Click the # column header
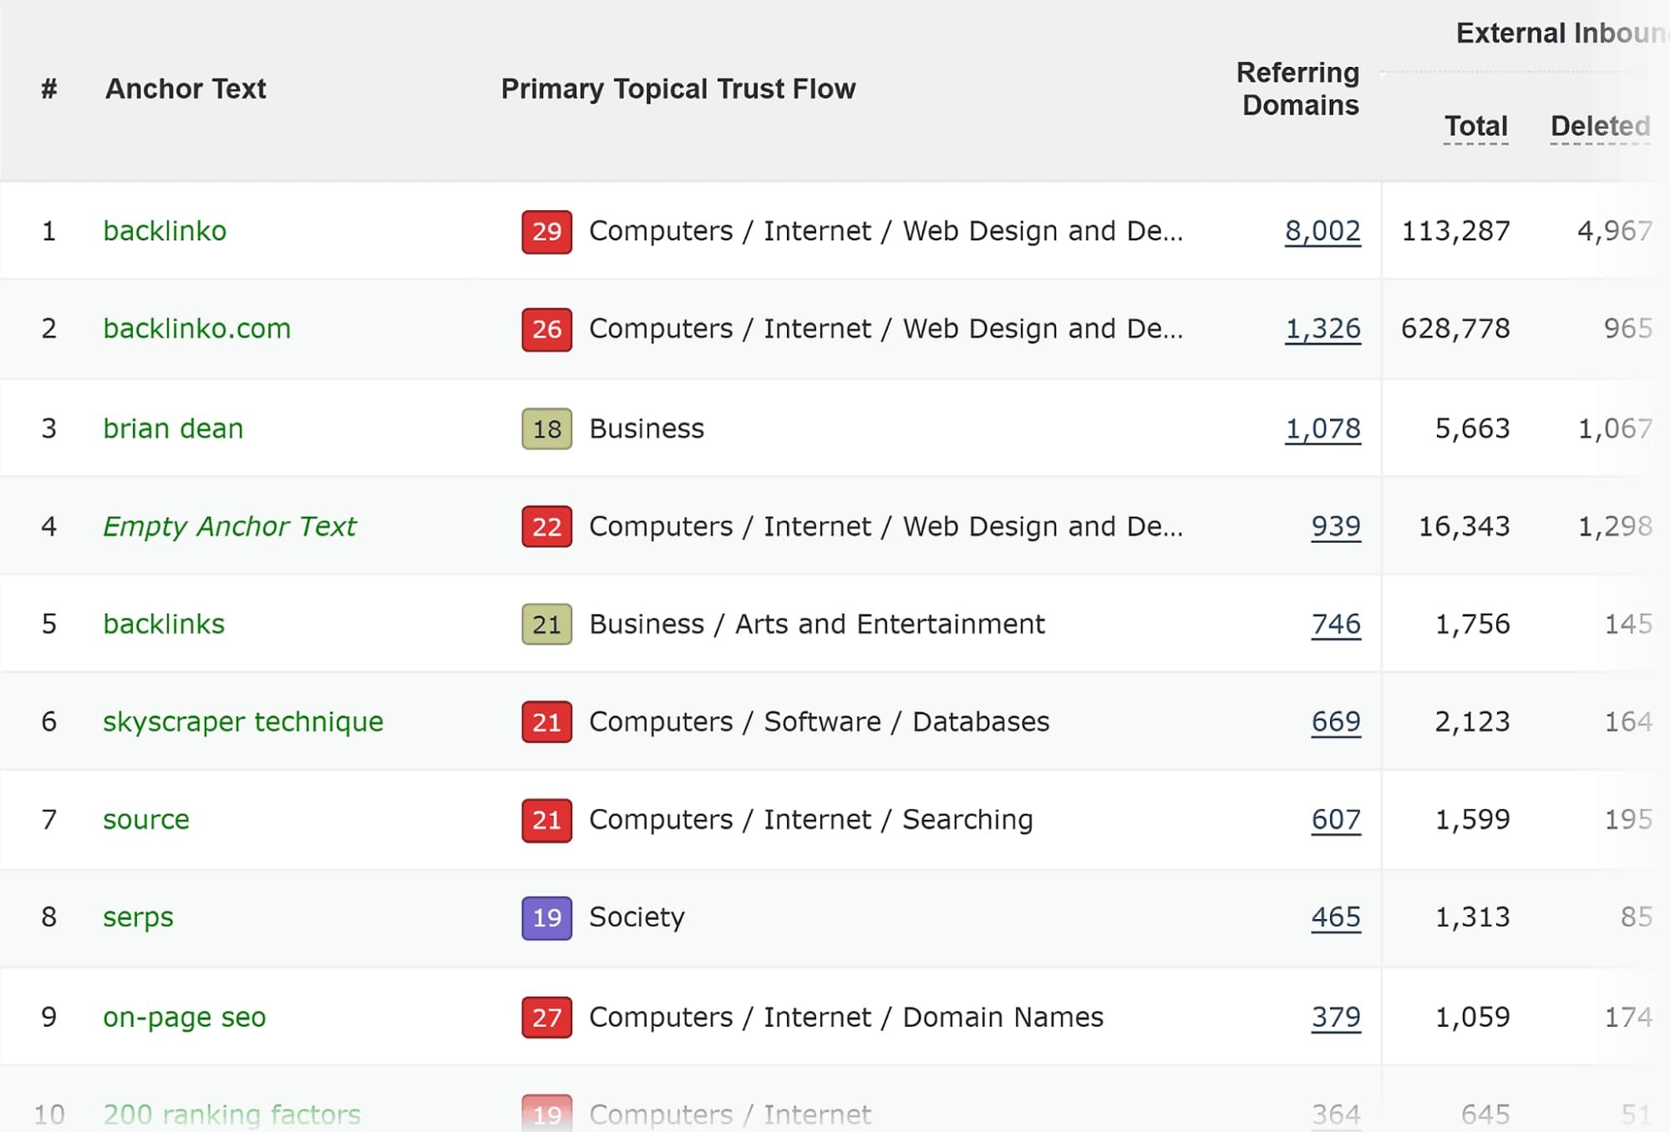 (x=49, y=88)
